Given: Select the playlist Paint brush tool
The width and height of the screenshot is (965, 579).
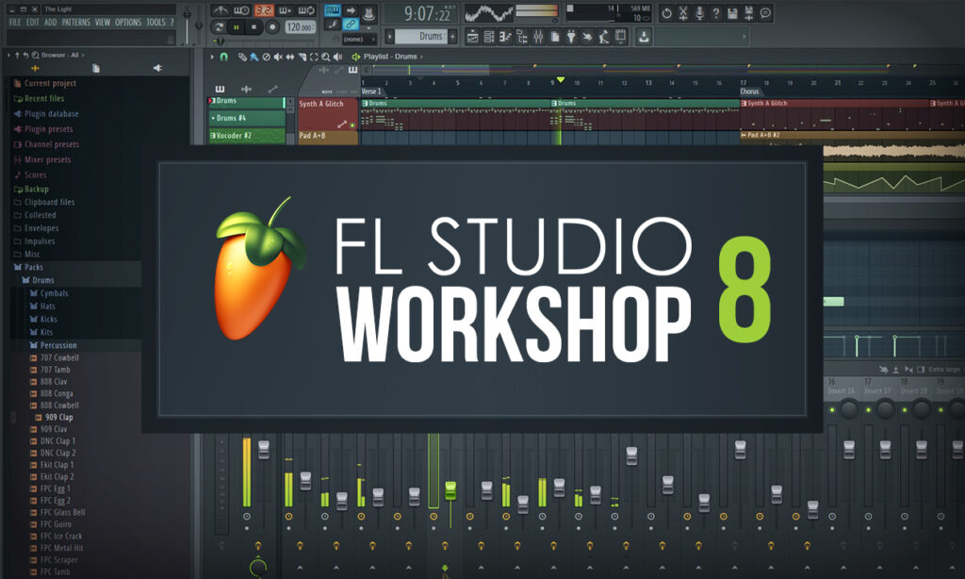Looking at the screenshot, I should (x=254, y=57).
